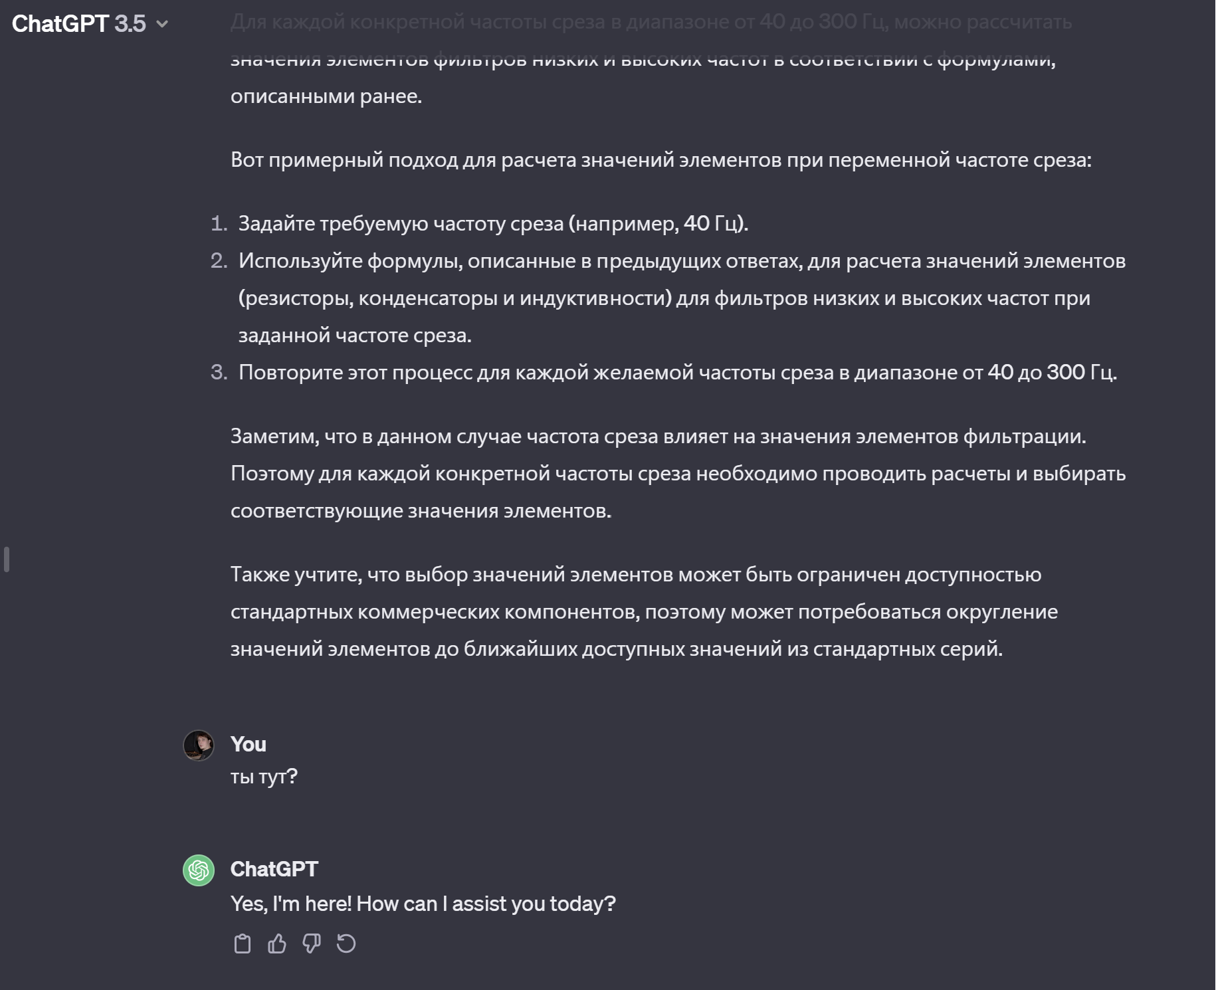Click list item three starting "Повторите этот процесс"

click(678, 372)
